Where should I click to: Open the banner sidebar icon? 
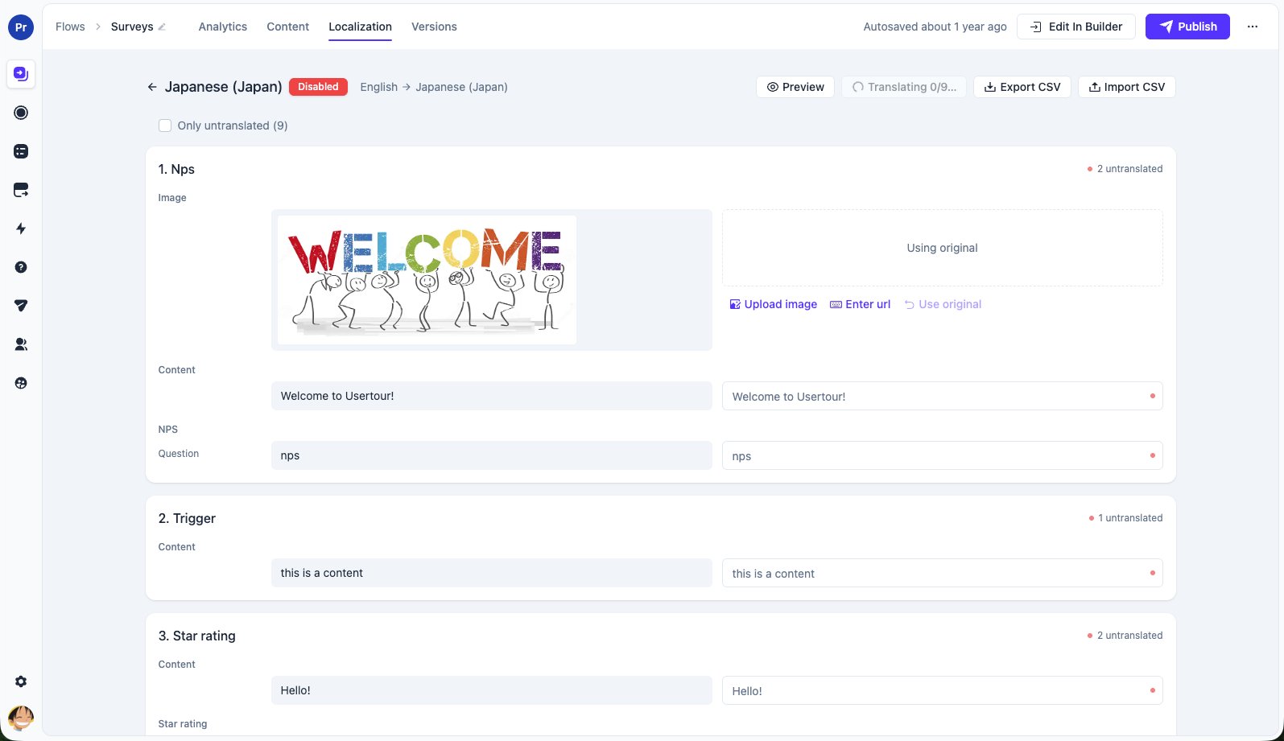pos(21,190)
